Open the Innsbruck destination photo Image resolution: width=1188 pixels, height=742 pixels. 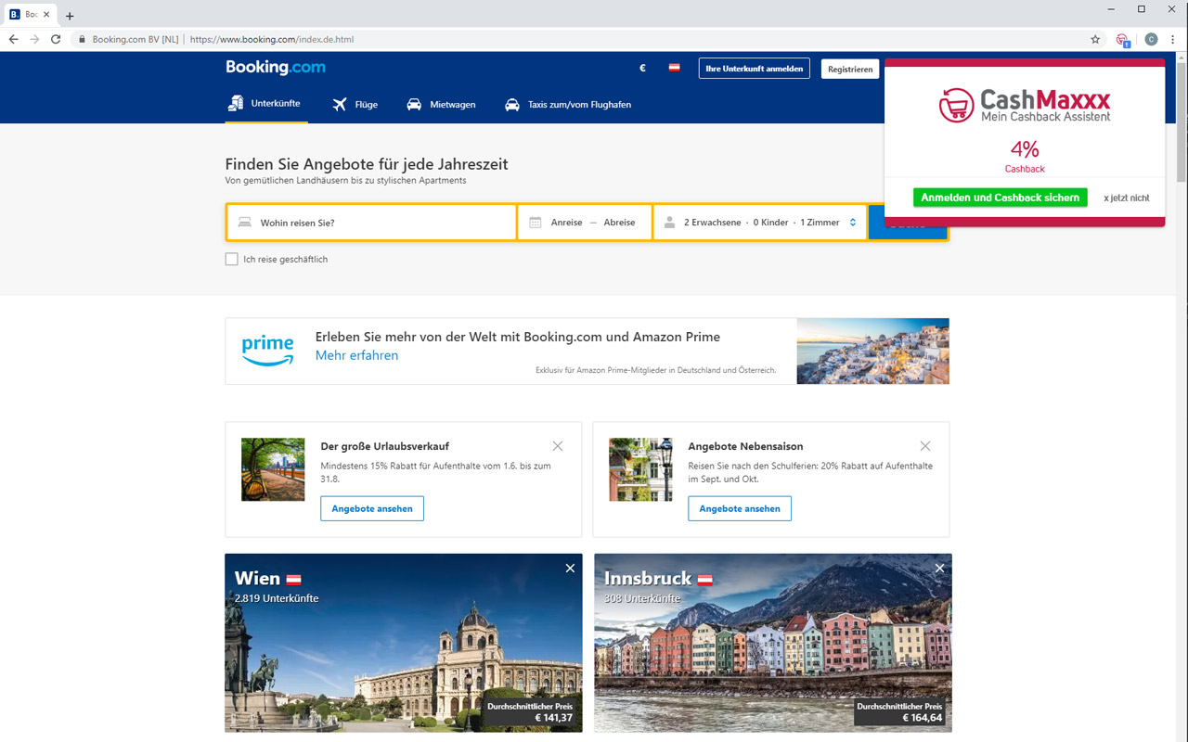coord(773,643)
